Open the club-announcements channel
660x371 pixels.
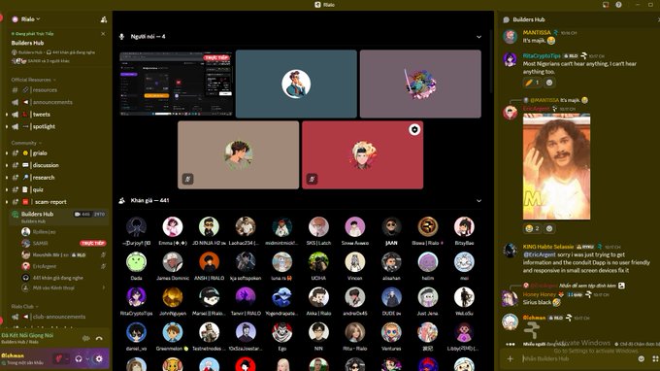[58, 317]
